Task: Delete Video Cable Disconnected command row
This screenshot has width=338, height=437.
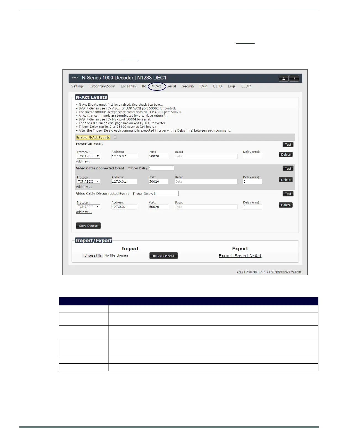Action: (x=286, y=205)
